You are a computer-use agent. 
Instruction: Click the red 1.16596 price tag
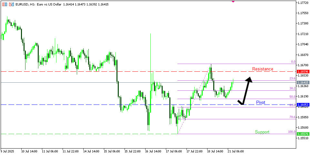[x=303, y=71]
